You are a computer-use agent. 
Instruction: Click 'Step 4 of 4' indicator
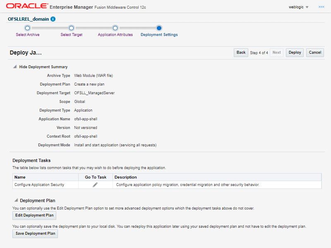point(259,53)
